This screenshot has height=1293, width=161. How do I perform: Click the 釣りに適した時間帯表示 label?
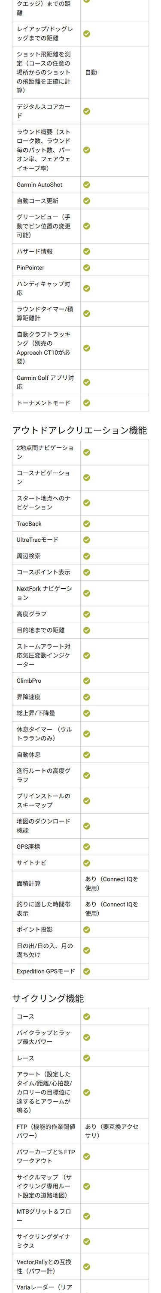(43, 909)
